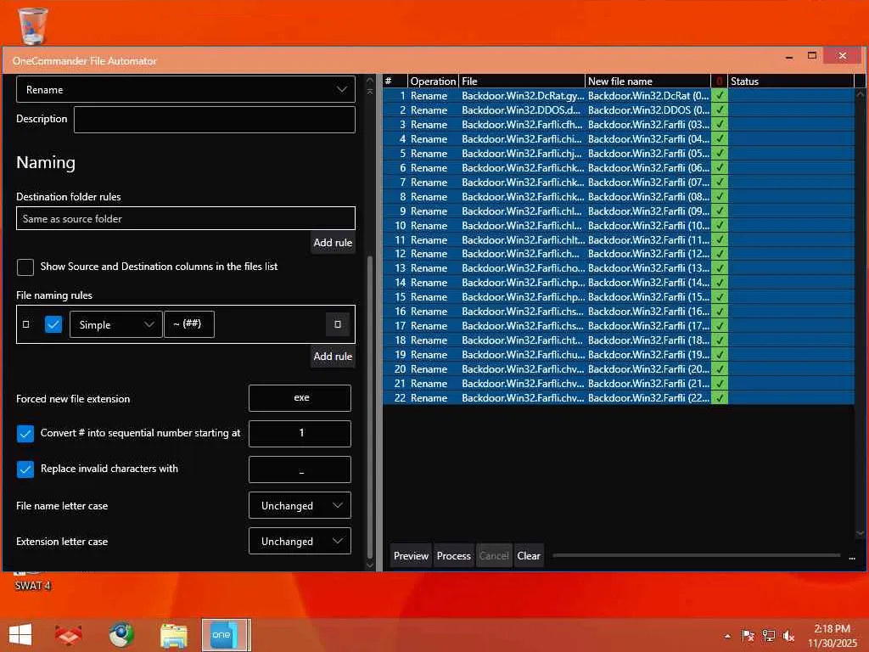
Task: Sort by the Operation column header
Action: 433,81
